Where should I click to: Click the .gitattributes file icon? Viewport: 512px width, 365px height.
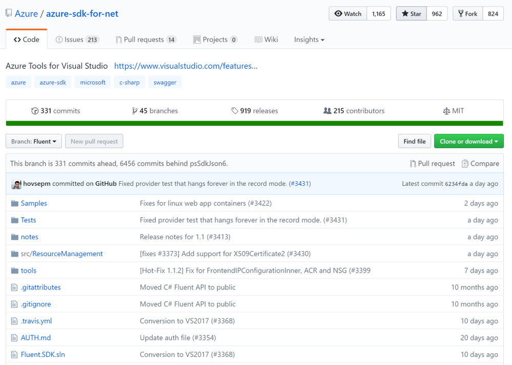pyautogui.click(x=14, y=287)
